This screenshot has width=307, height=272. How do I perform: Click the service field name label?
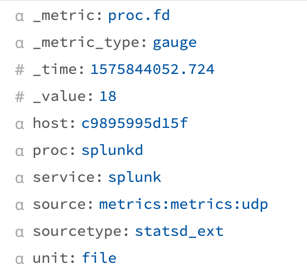[68, 178]
